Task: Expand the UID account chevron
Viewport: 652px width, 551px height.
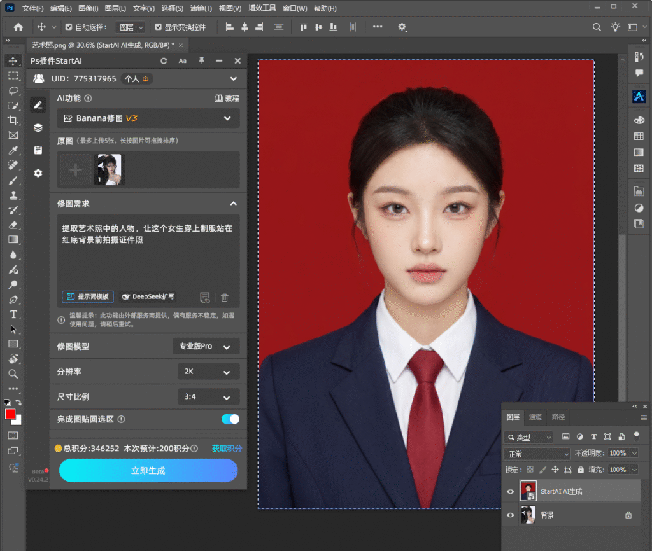Action: (x=234, y=78)
